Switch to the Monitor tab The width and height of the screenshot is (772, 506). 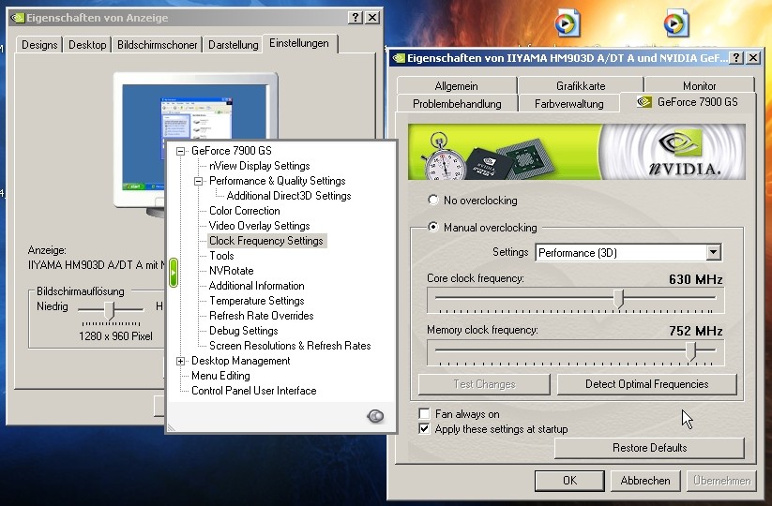click(699, 86)
